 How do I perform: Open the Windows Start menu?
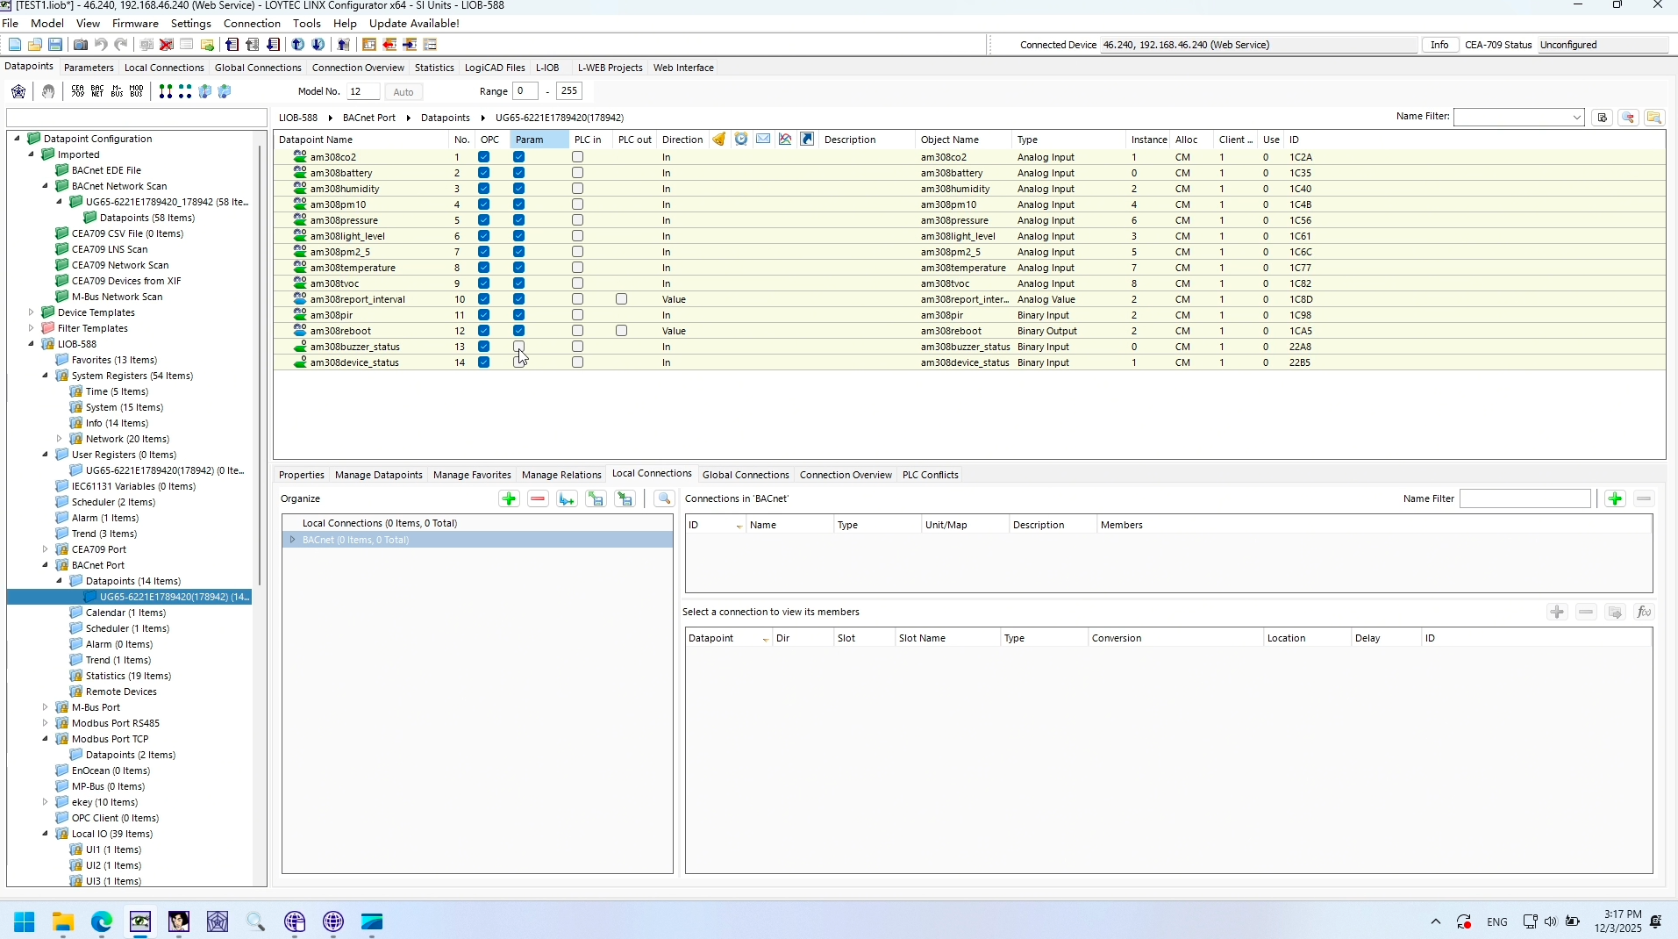pos(25,922)
